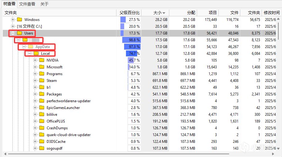Click the Windows folder icon

pyautogui.click(x=19, y=19)
